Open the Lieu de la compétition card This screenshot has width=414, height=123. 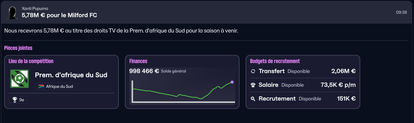[x=61, y=82]
